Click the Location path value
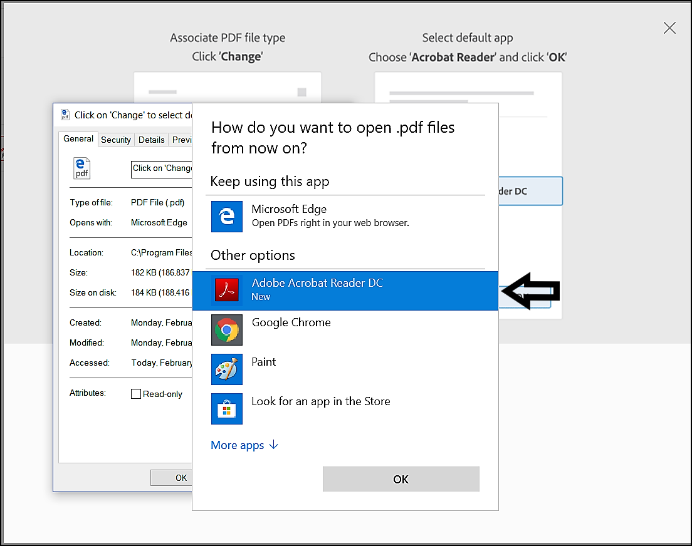The image size is (692, 546). point(162,253)
